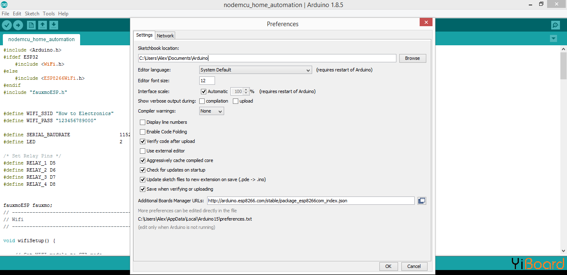Open the Serial Monitor magnifier icon
This screenshot has width=567, height=275.
tap(555, 25)
